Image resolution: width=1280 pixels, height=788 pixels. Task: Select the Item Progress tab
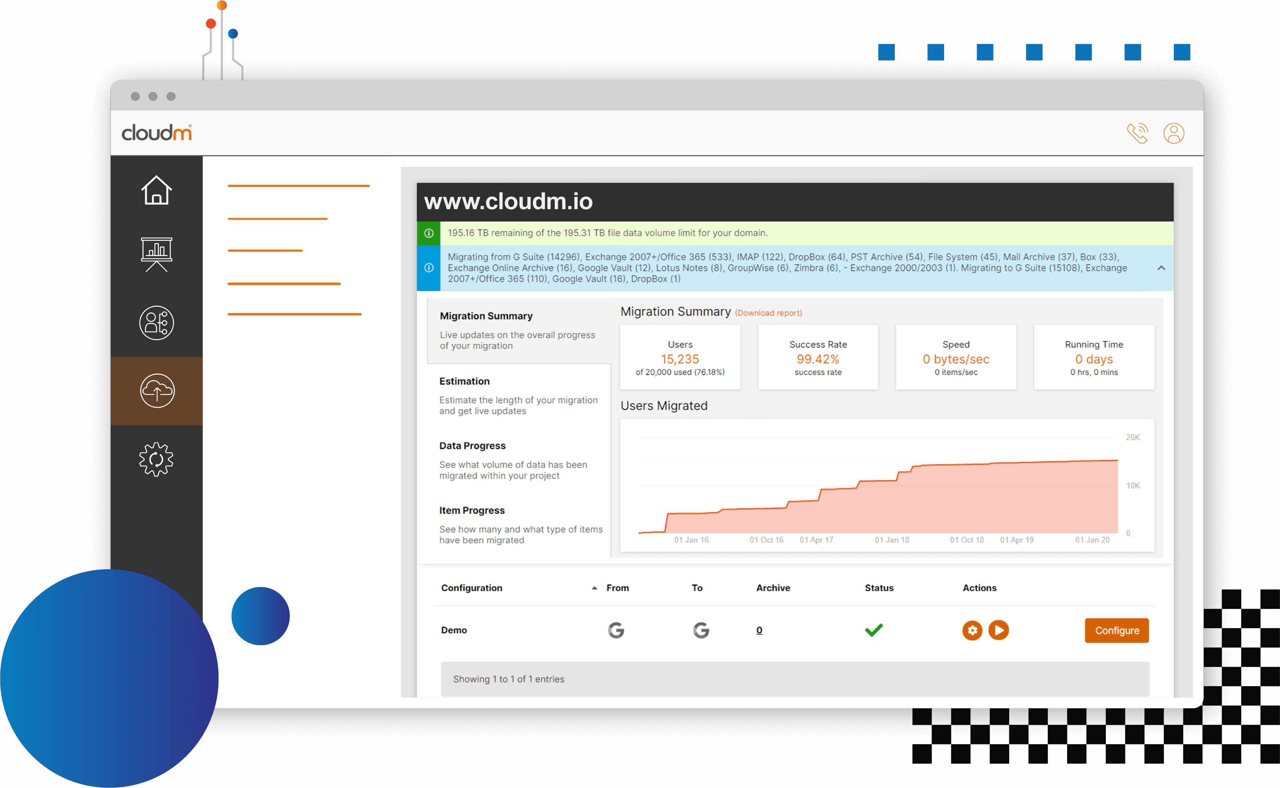(x=519, y=525)
